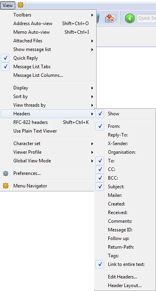This screenshot has width=156, height=291.
Task: Open the View menu
Action: (x=7, y=5)
